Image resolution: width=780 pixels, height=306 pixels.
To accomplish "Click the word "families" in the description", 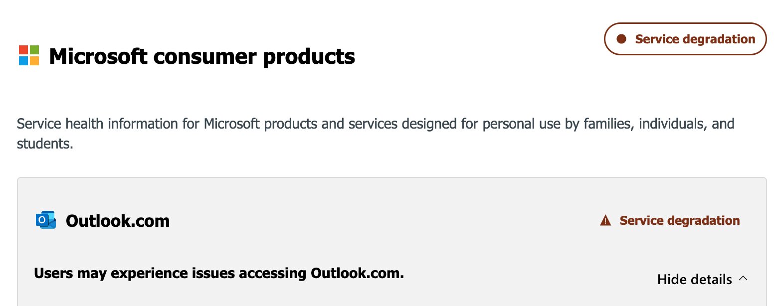I will point(605,124).
